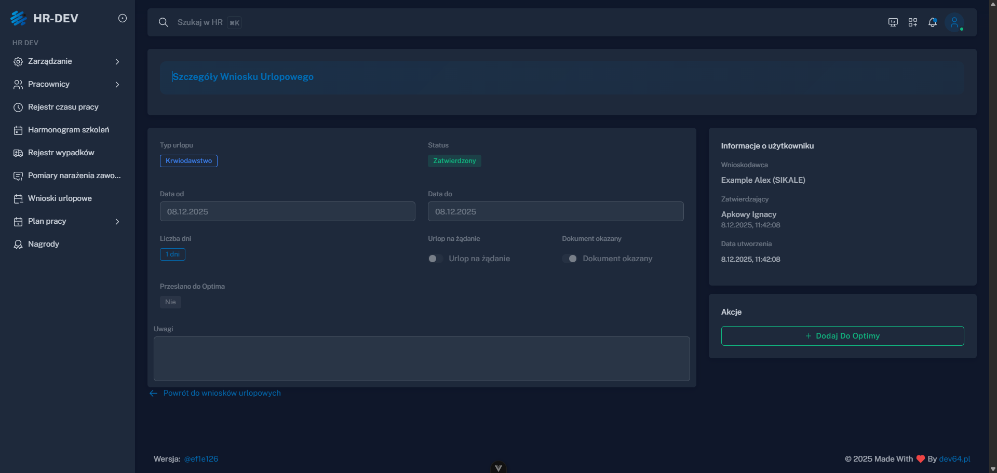Open notifications via the bell icon
Image resolution: width=997 pixels, height=473 pixels.
tap(933, 22)
